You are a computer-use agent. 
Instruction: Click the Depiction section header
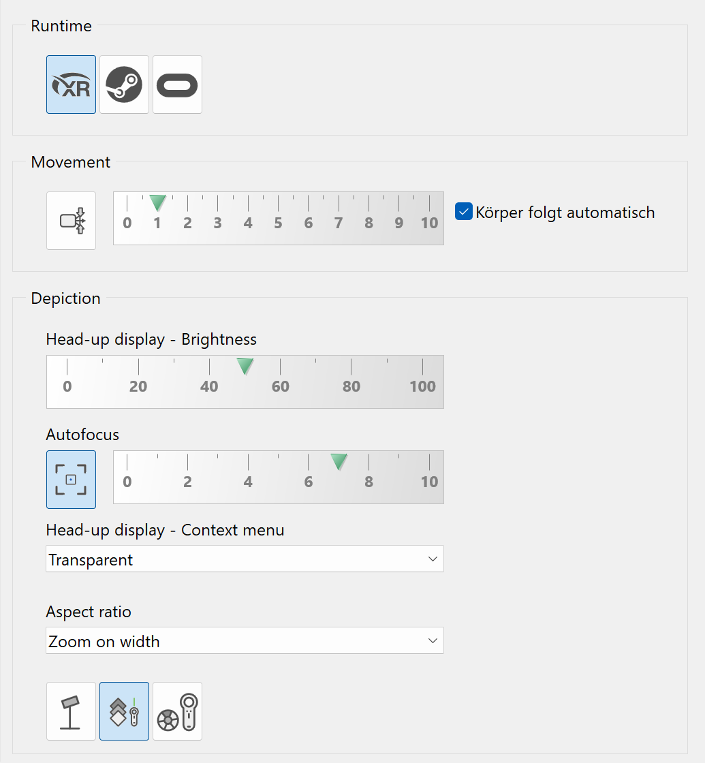point(65,298)
